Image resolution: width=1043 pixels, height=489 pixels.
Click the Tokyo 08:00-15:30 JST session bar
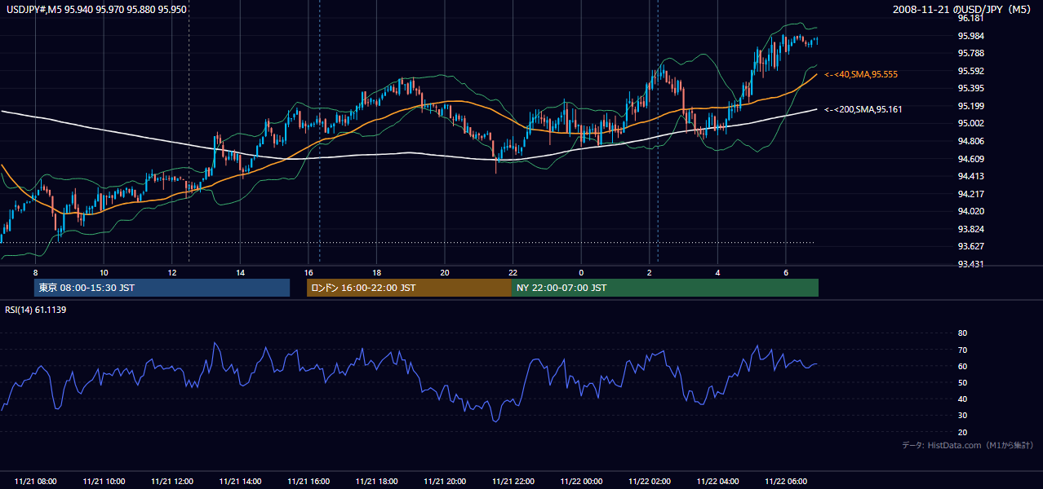[162, 288]
